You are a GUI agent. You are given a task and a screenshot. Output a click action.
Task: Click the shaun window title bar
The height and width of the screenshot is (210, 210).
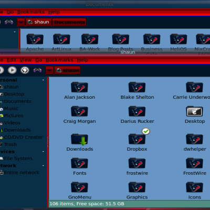click(x=105, y=52)
